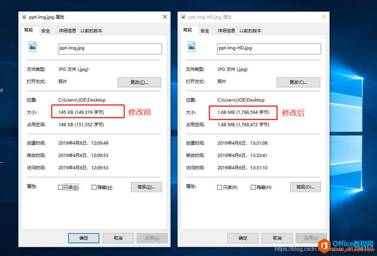Select size text 145 KB (149,319 字节)
The image size is (377, 256).
tap(81, 112)
